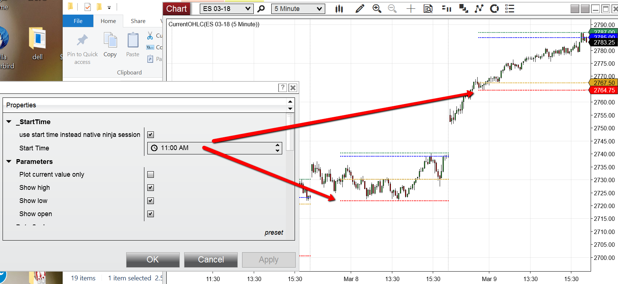Click the Copy path icon in Explorer ribbon
The width and height of the screenshot is (618, 284).
click(x=150, y=47)
